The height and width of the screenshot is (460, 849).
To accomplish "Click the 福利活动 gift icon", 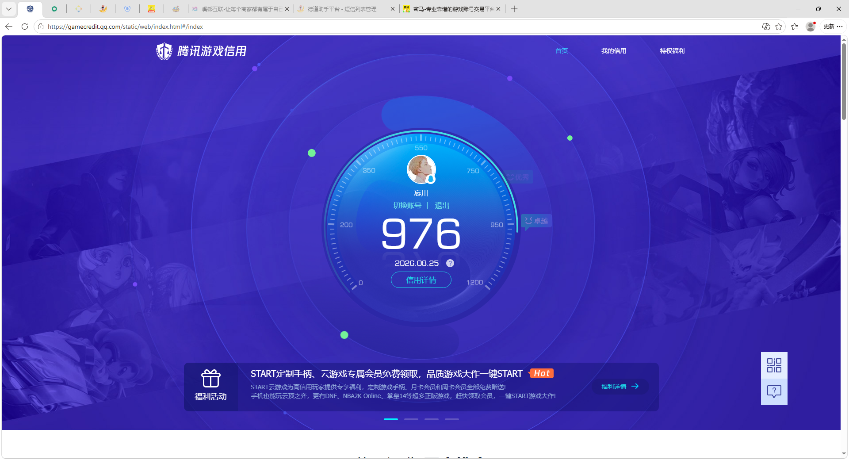I will point(211,379).
